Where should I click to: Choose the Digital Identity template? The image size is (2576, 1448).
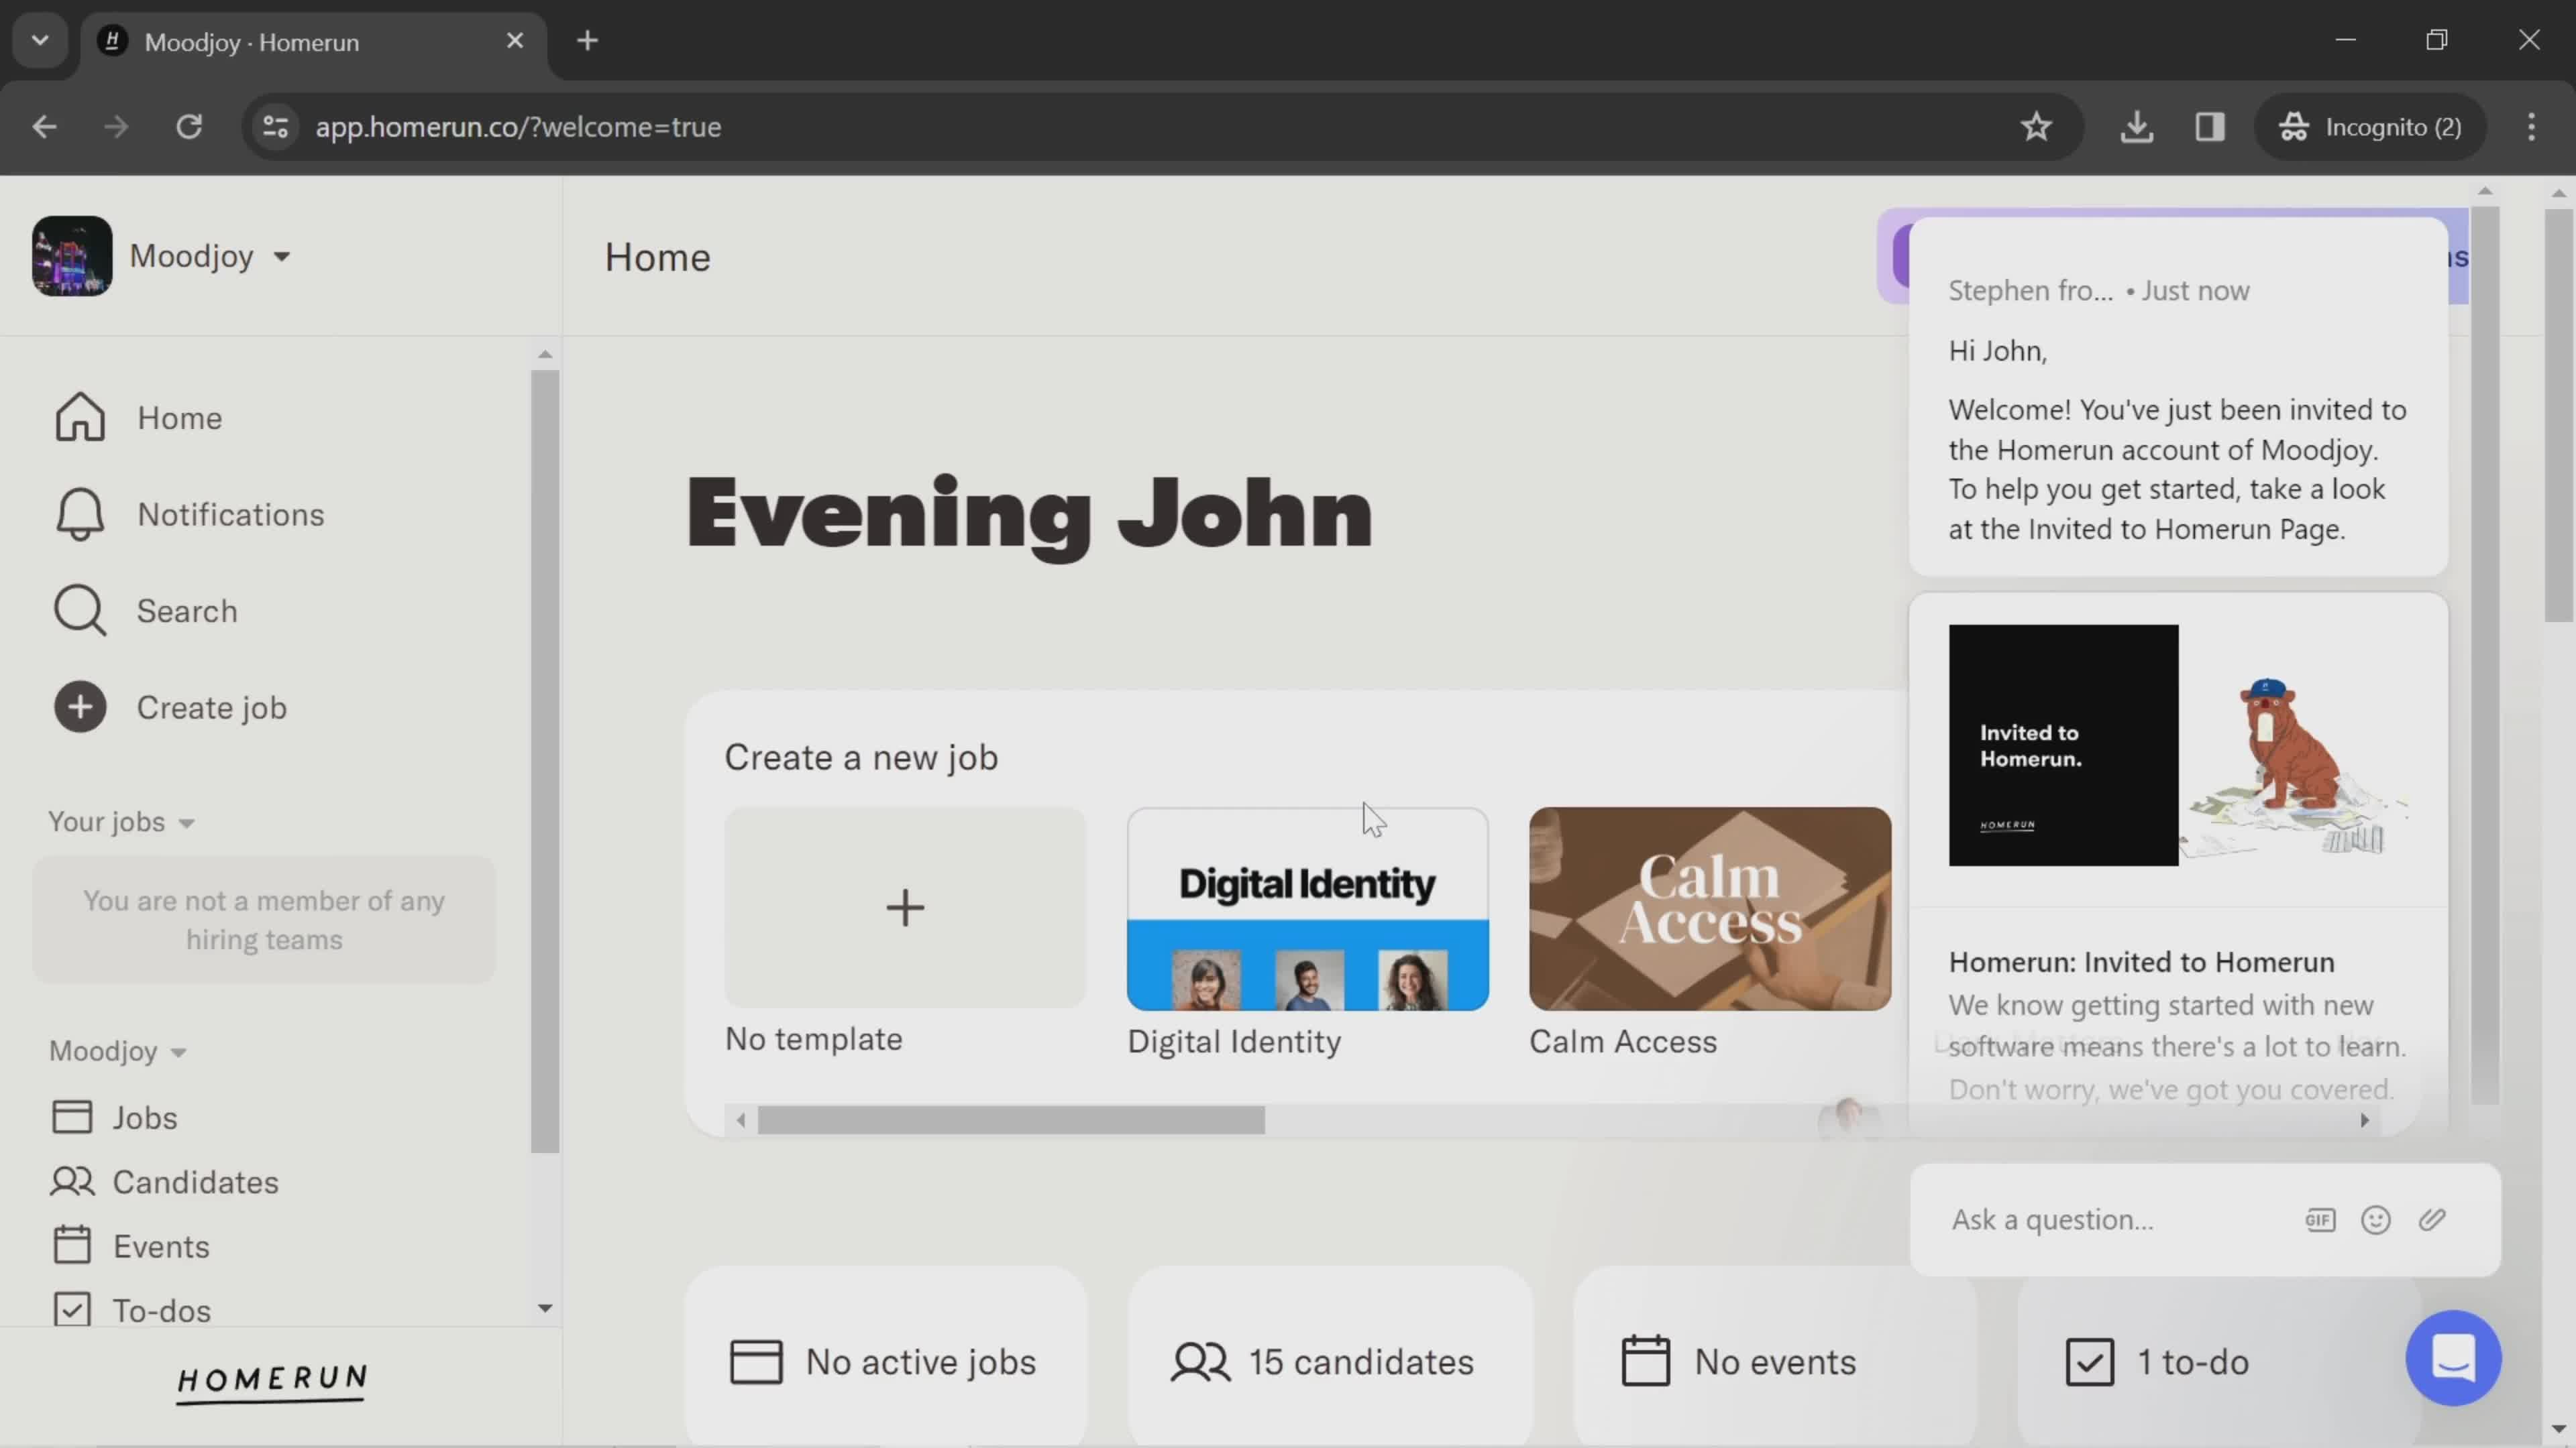(1307, 910)
